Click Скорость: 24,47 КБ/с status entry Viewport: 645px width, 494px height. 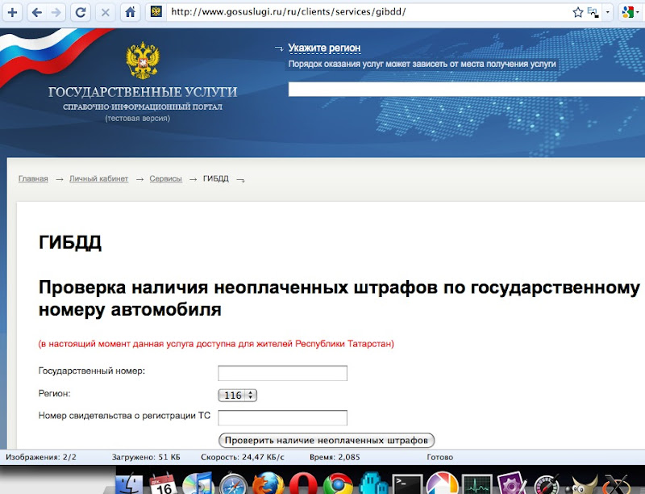(x=243, y=457)
